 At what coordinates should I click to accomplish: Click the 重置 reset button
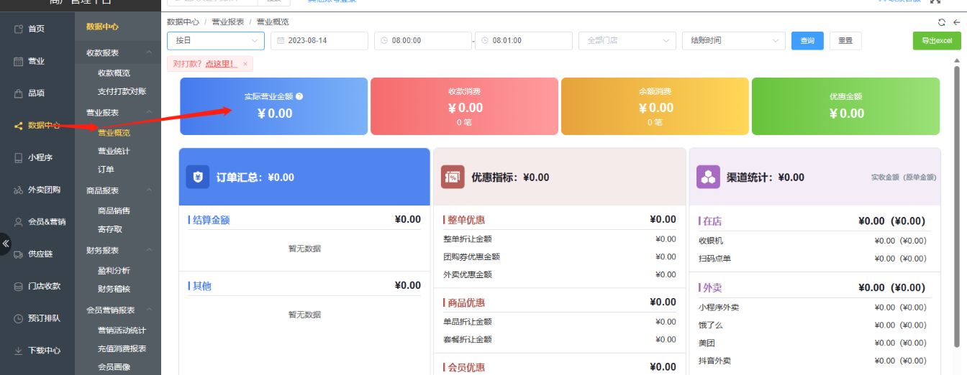[845, 41]
